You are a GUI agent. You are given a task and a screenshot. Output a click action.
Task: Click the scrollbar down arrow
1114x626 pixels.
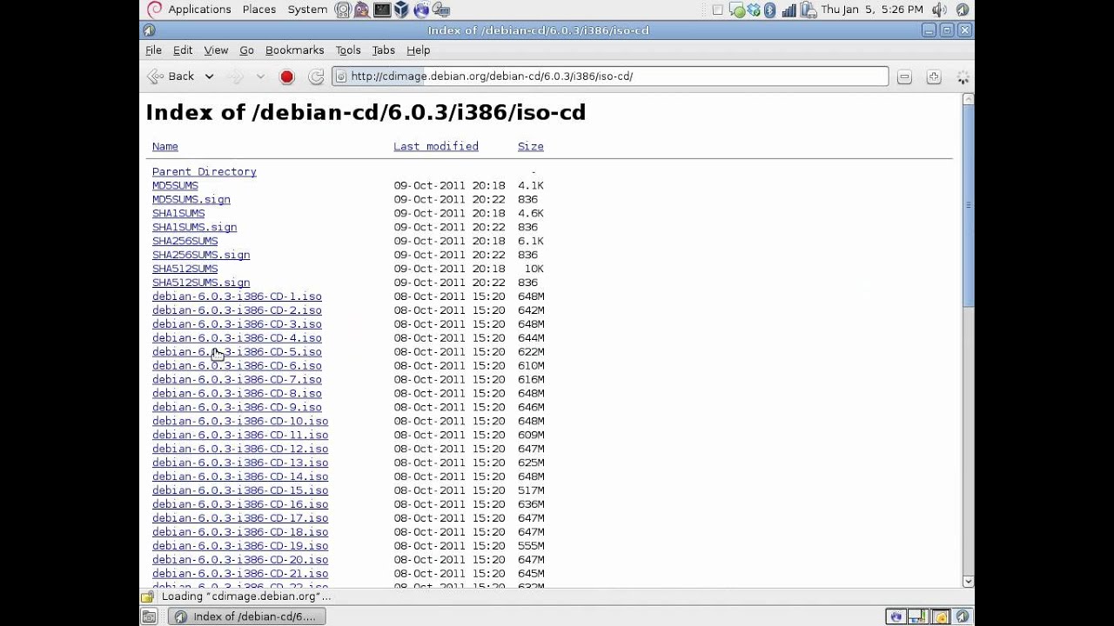[968, 581]
